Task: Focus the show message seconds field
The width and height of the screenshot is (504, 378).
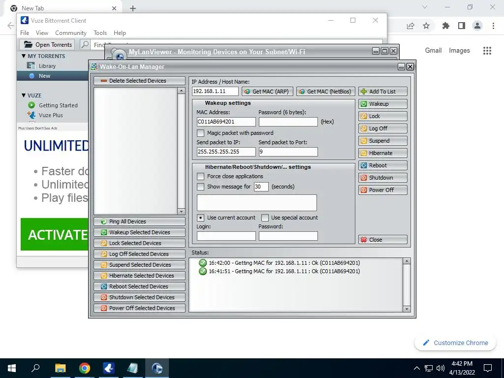Action: coord(261,187)
